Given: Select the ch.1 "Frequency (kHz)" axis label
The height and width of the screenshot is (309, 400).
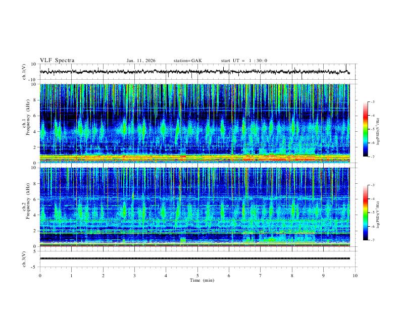Looking at the screenshot, I should tap(28, 117).
